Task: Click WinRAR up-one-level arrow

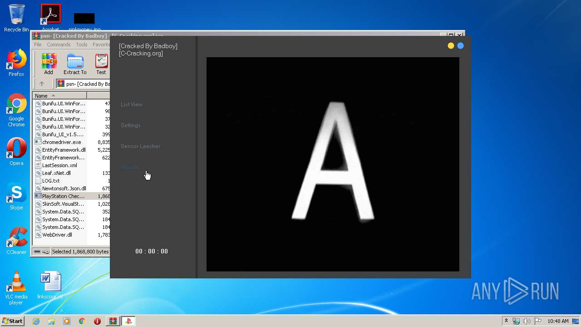Action: tap(42, 84)
